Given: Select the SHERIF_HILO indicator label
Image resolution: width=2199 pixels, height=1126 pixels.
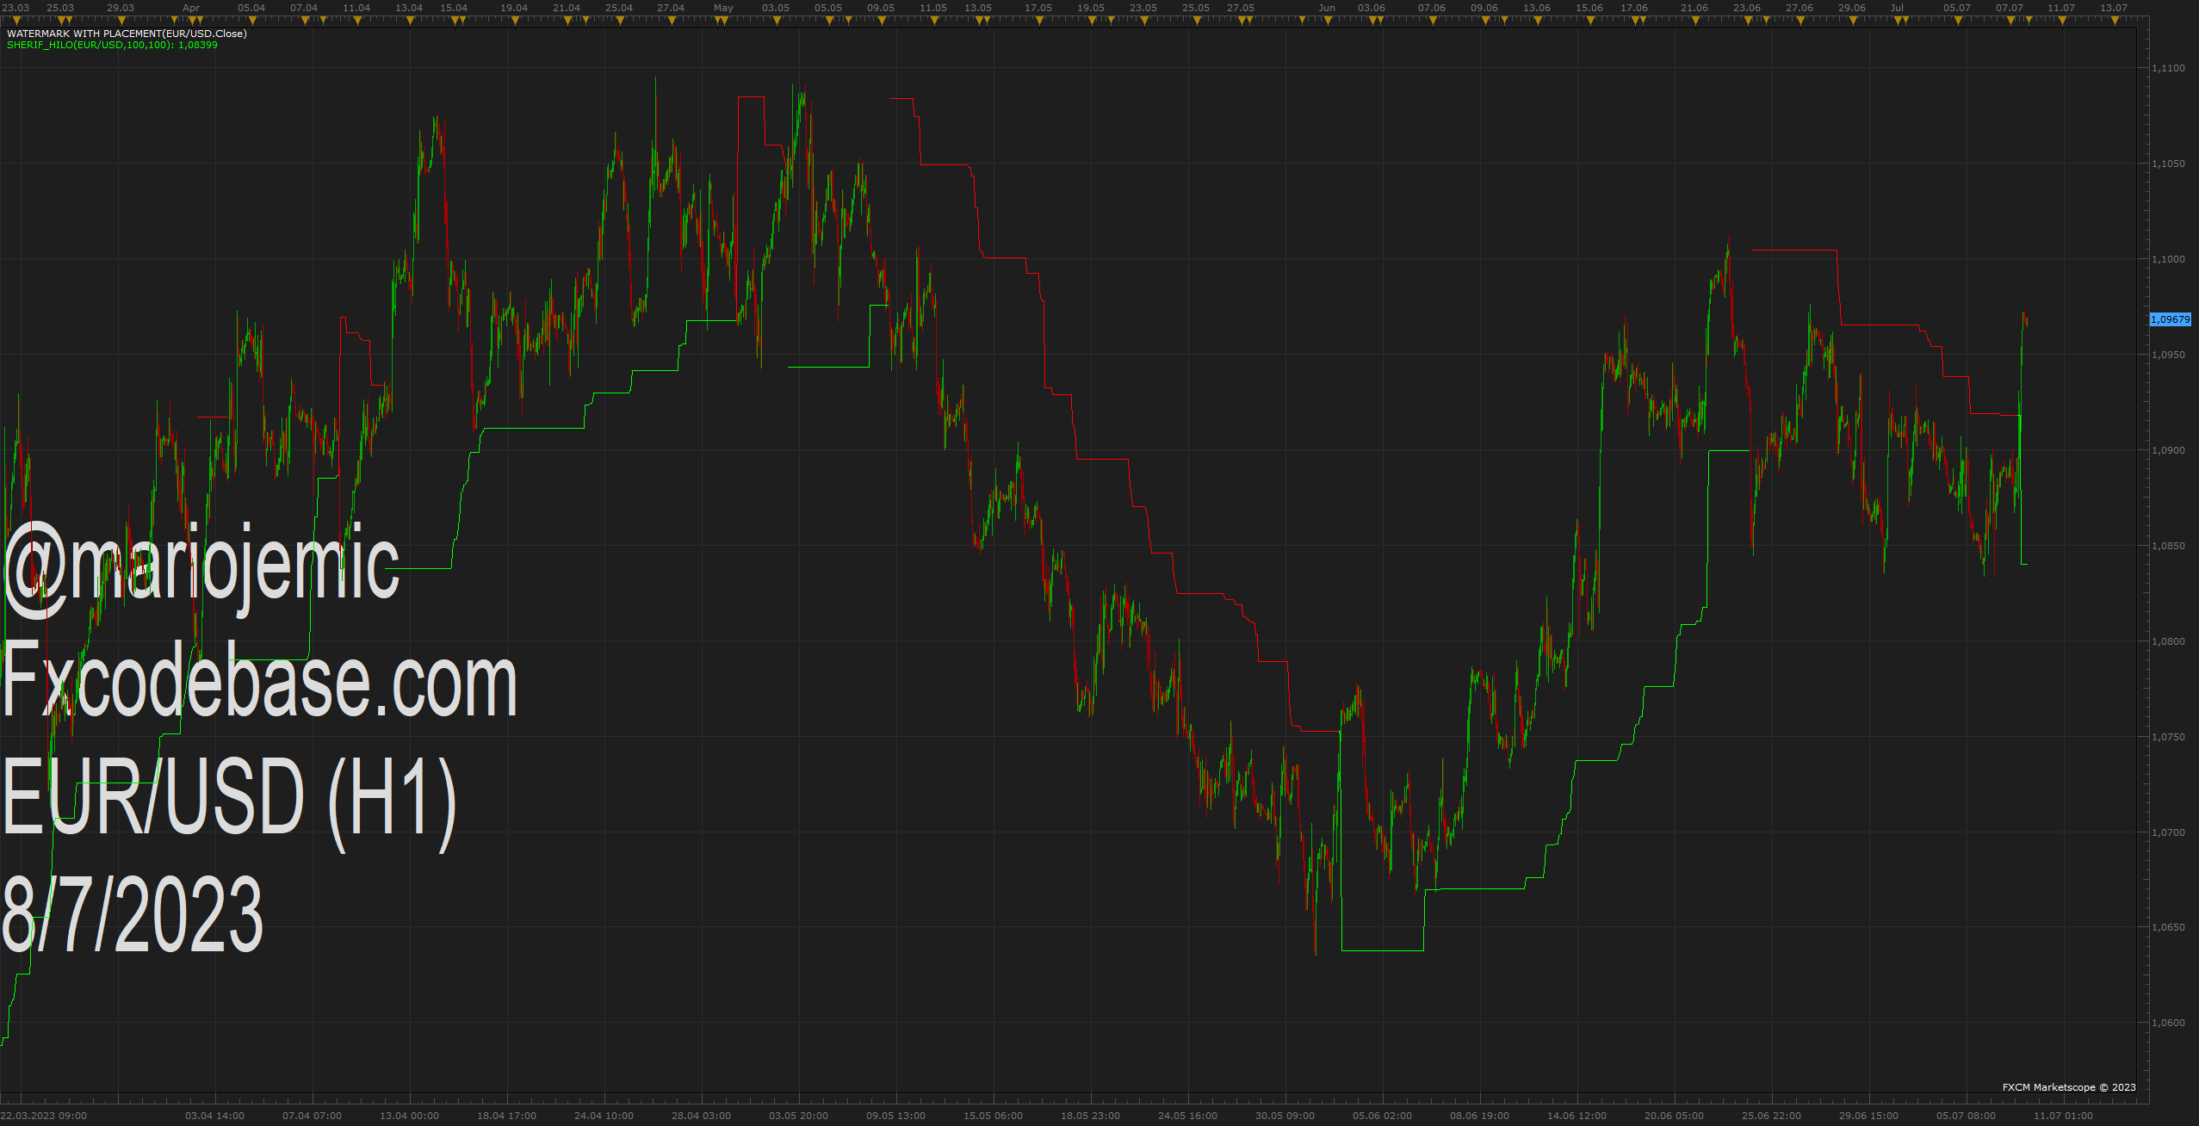Looking at the screenshot, I should [112, 45].
